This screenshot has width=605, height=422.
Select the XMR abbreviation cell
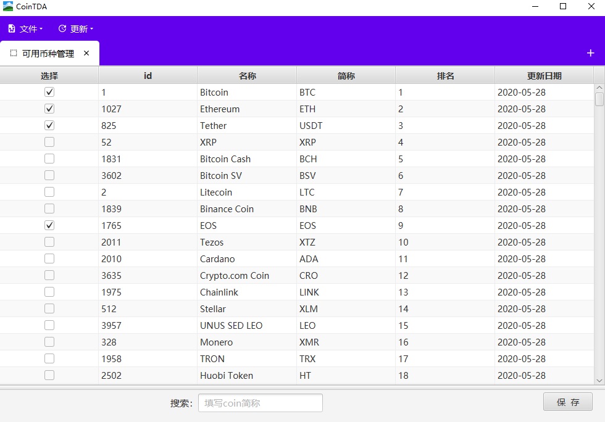(346, 342)
